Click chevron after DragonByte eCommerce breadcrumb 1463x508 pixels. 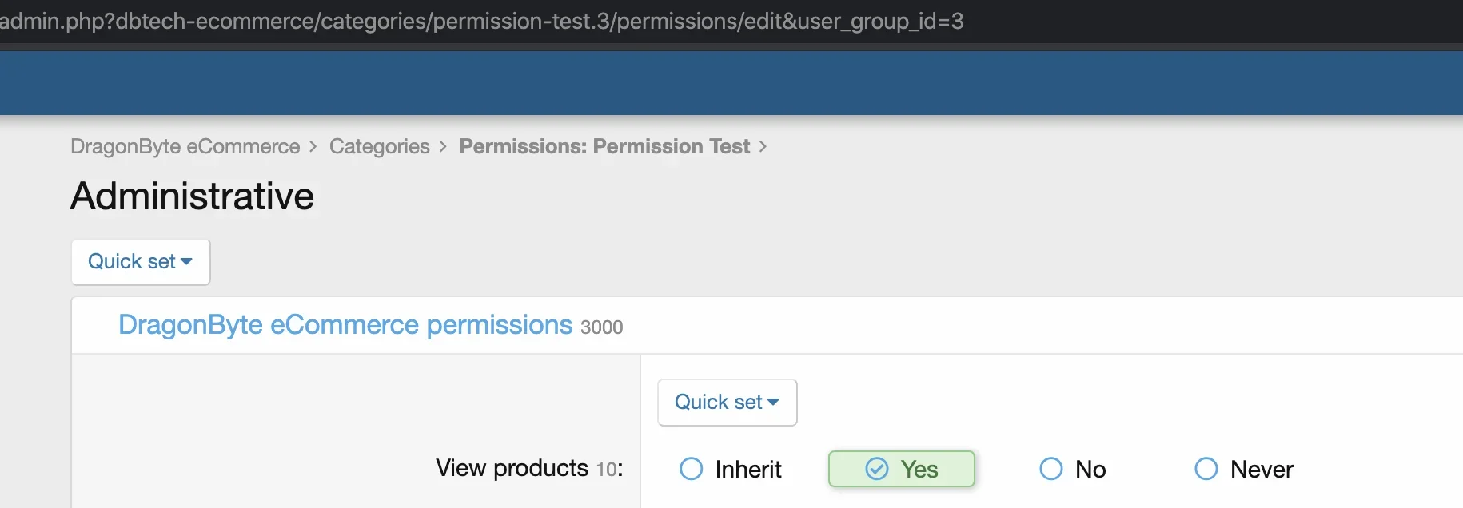click(x=313, y=147)
